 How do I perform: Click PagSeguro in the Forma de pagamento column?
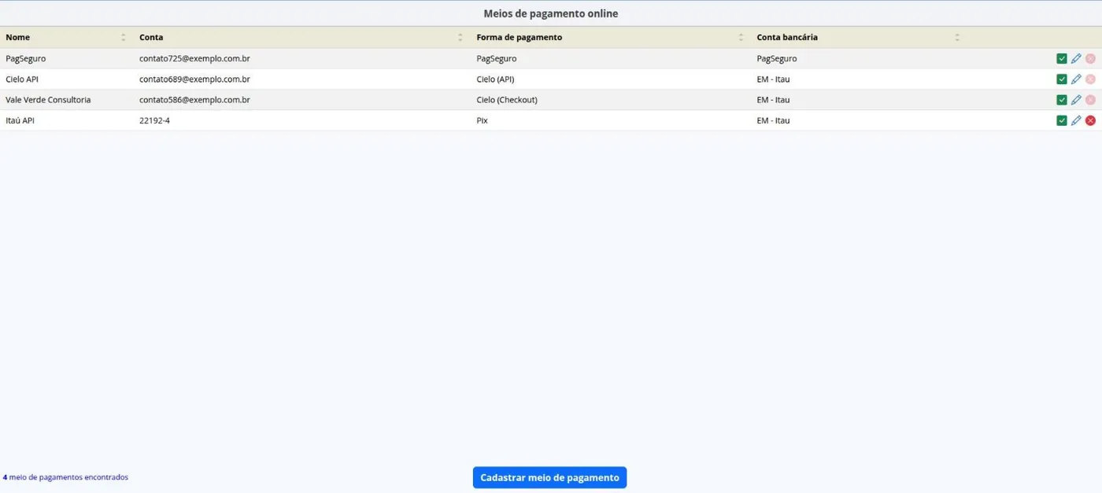tap(497, 58)
